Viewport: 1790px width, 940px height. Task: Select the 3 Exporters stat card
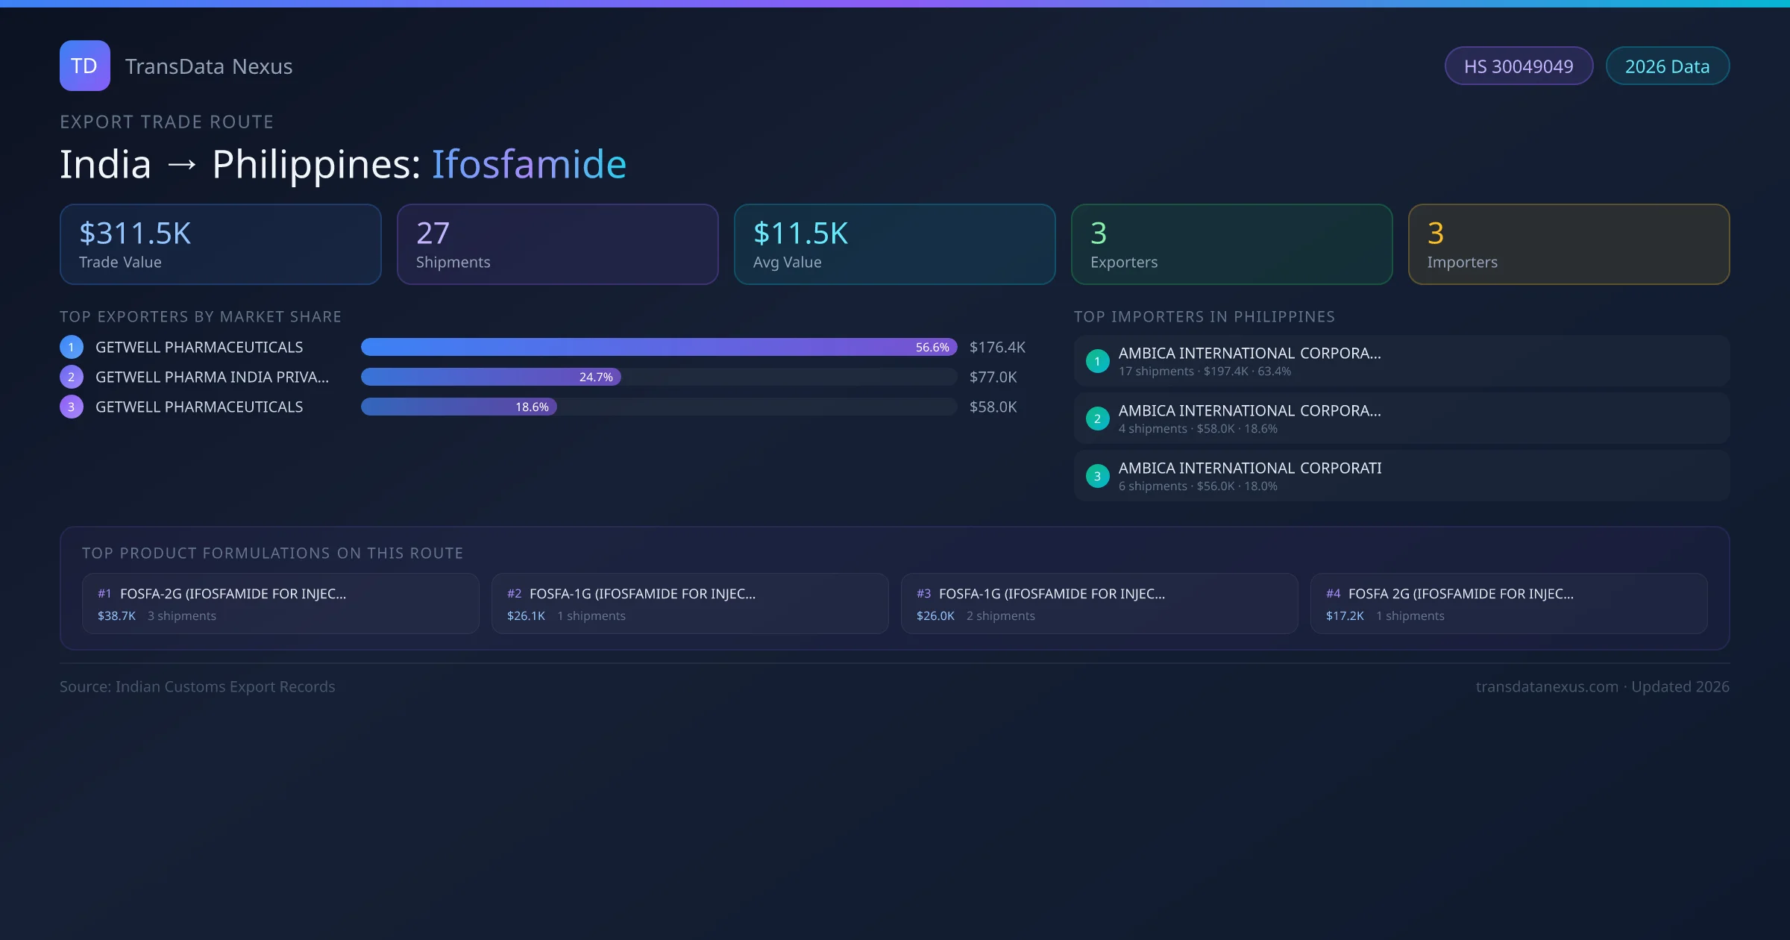(x=1231, y=244)
